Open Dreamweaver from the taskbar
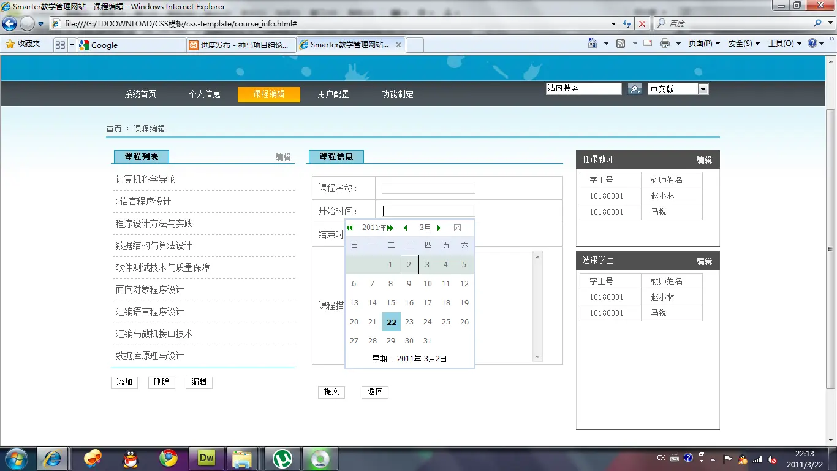This screenshot has height=471, width=837. pos(206,458)
